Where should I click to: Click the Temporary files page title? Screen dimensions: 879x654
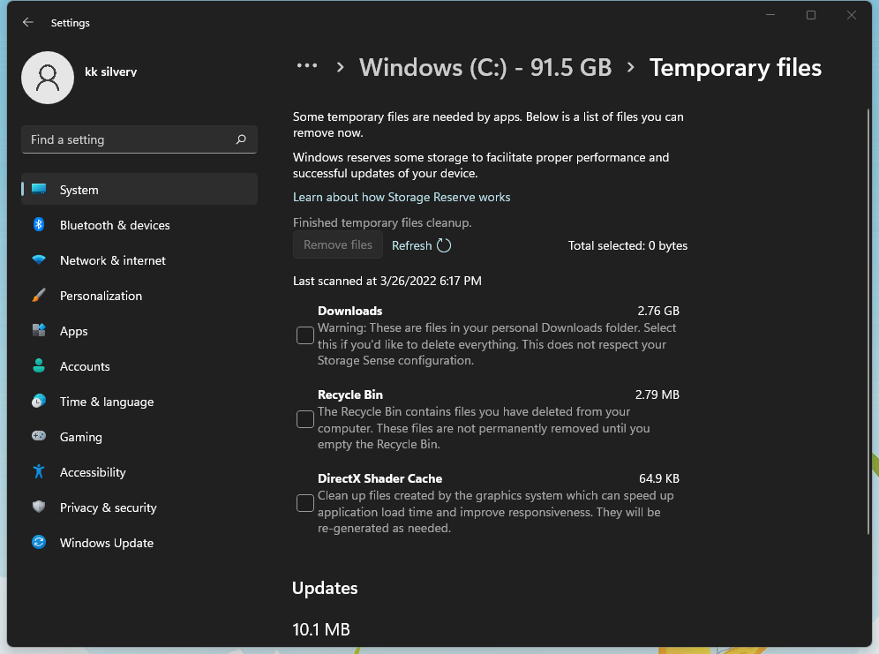point(735,68)
